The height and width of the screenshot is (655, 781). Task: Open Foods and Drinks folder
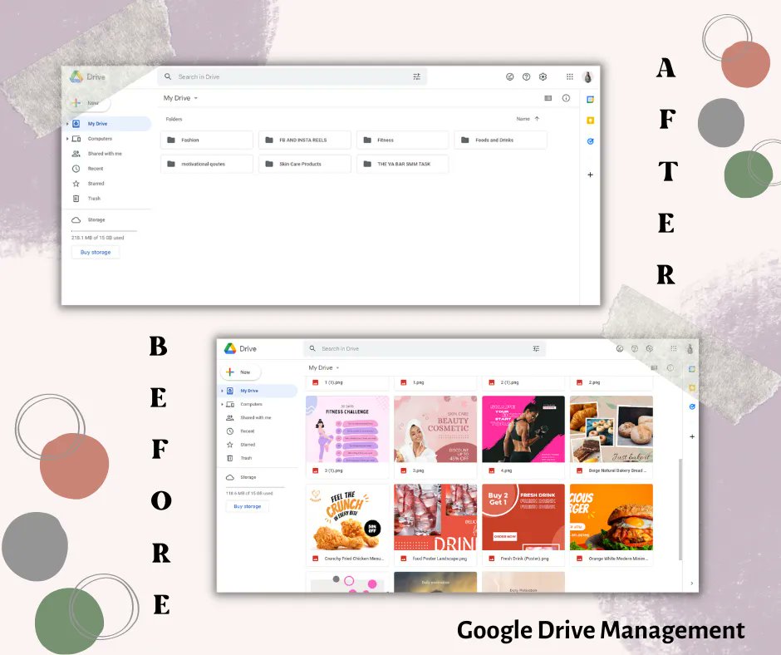click(500, 140)
